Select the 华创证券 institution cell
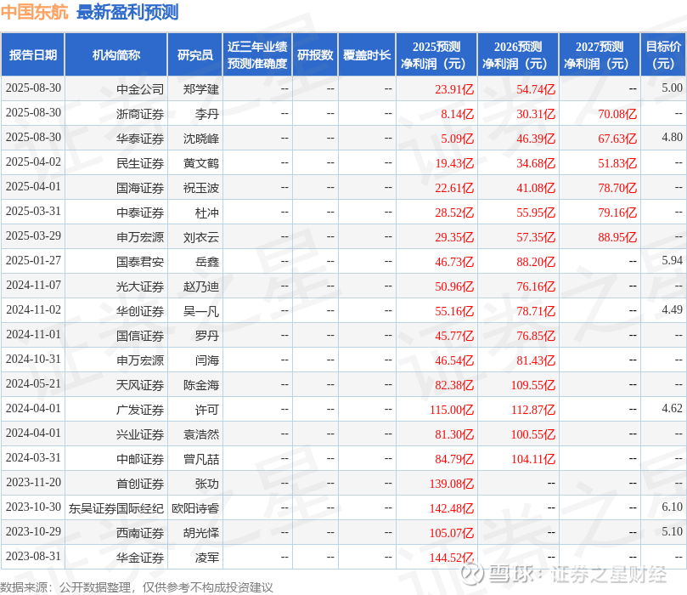687x595 pixels. [x=116, y=311]
